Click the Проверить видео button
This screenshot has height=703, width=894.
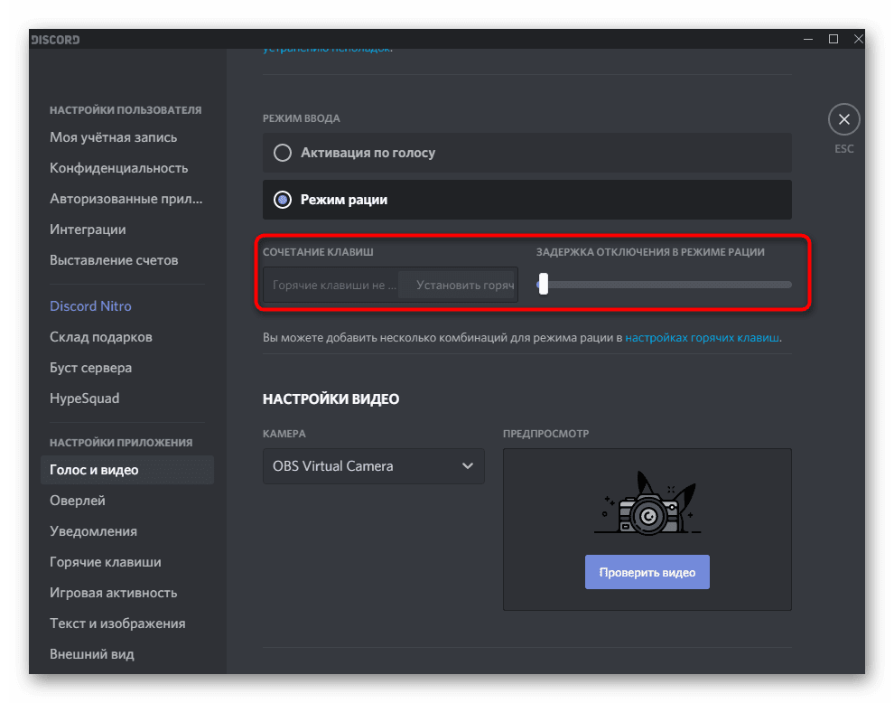tap(647, 572)
